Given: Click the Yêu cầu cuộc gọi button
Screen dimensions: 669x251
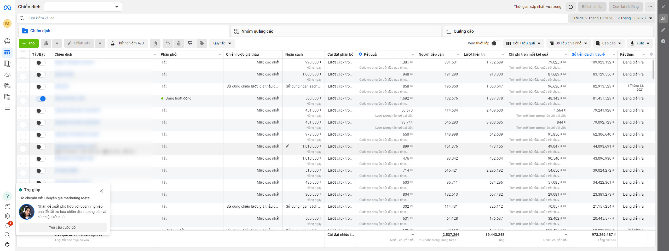Looking at the screenshot, I should (63, 227).
